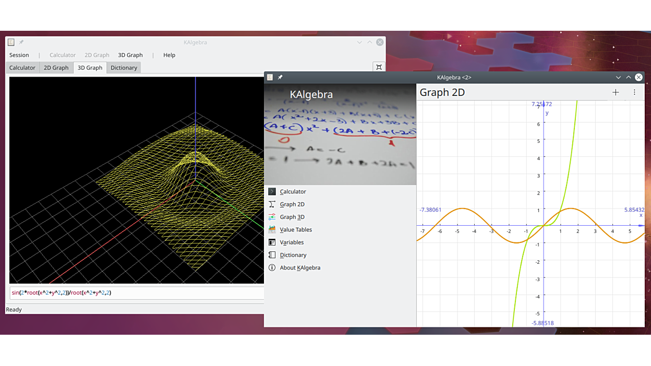The image size is (651, 366).
Task: Click the Calculator icon in the sidebar
Action: coord(272,192)
